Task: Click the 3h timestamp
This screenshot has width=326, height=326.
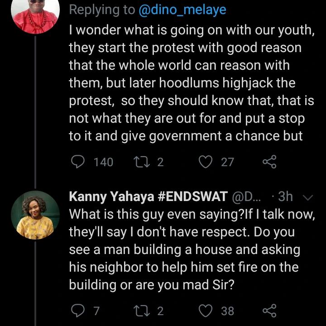Action: (286, 197)
